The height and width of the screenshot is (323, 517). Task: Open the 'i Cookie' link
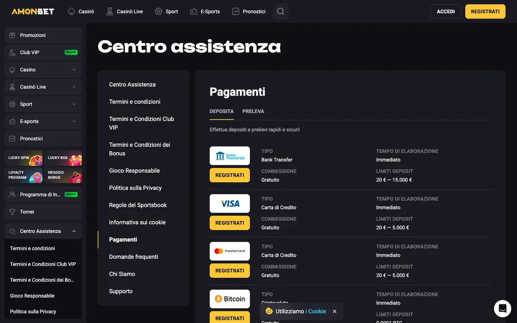click(316, 311)
